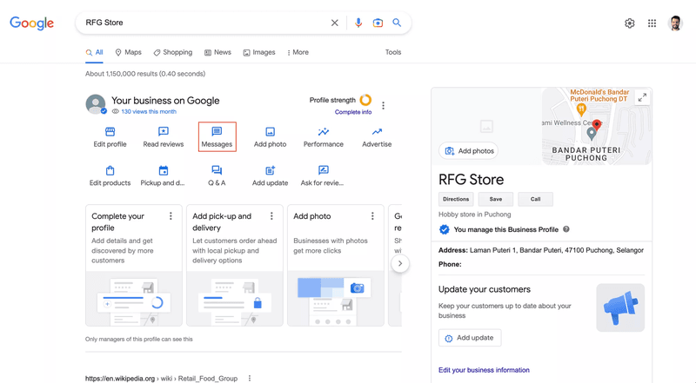View Performance stats
This screenshot has width=696, height=383.
[x=323, y=137]
